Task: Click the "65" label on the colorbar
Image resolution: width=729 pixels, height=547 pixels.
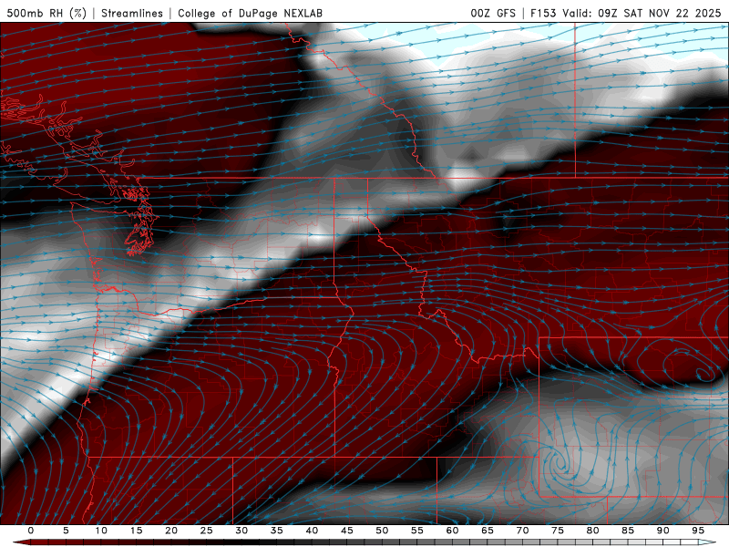Action: (x=488, y=531)
